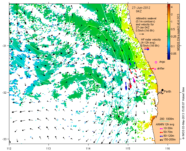
Task: Click the 50-70m depth label
Action: (168, 132)
